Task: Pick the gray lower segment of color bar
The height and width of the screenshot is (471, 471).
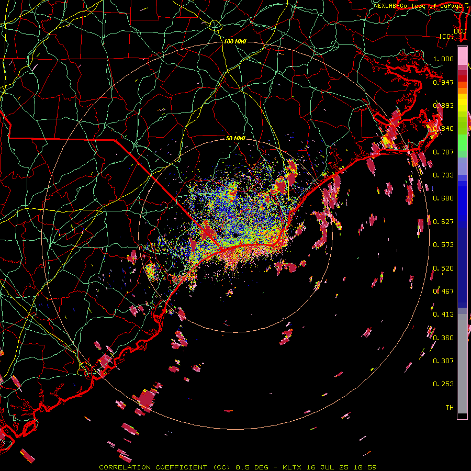Action: coord(462,364)
